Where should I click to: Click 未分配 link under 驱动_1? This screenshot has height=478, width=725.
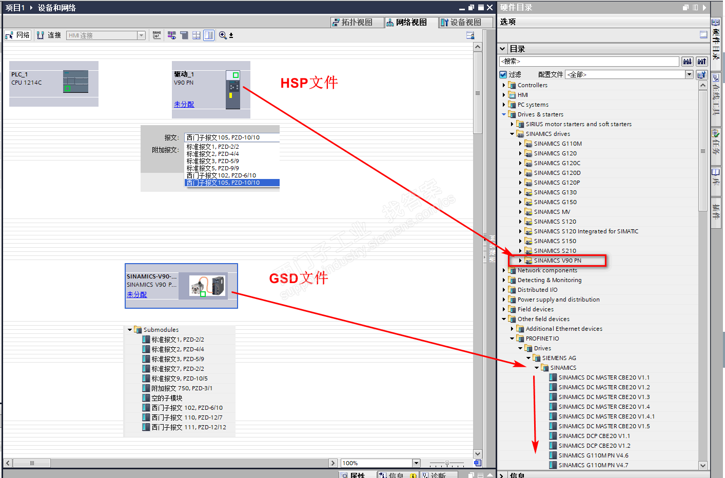click(x=184, y=104)
